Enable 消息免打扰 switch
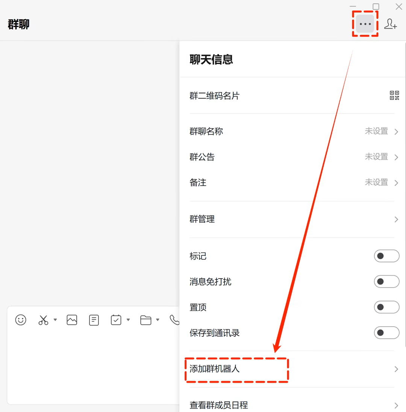Screen dimensions: 406x412 click(386, 282)
